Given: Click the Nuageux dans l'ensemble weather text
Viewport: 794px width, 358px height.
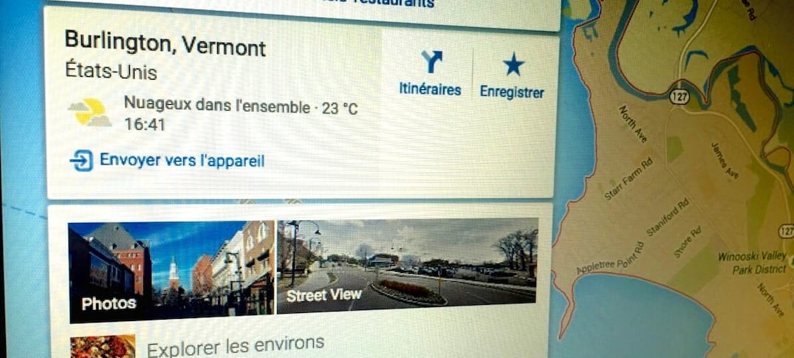Looking at the screenshot, I should click(216, 105).
